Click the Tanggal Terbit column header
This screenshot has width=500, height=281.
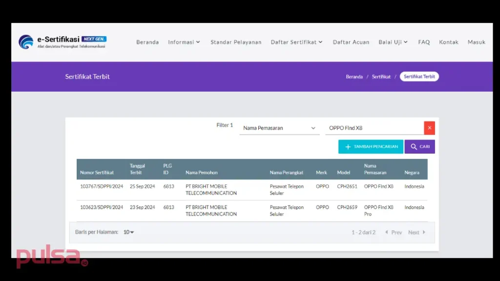click(x=137, y=169)
